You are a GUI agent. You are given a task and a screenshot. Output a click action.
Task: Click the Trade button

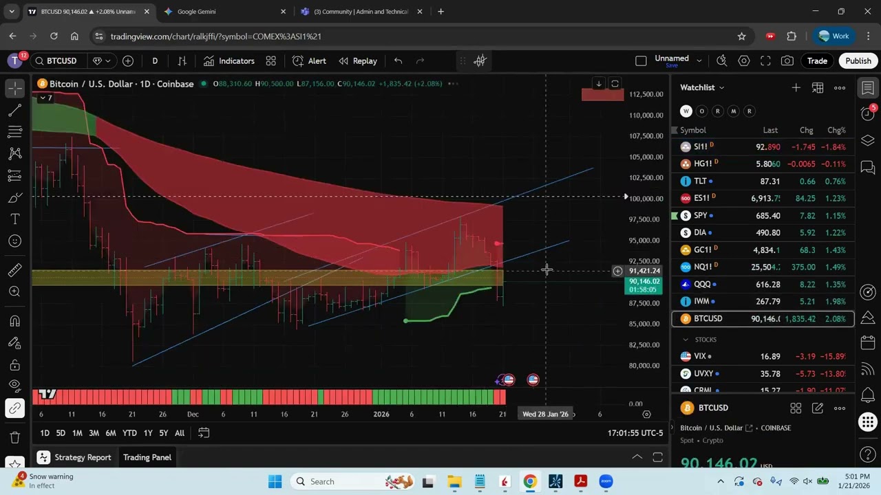tap(817, 61)
